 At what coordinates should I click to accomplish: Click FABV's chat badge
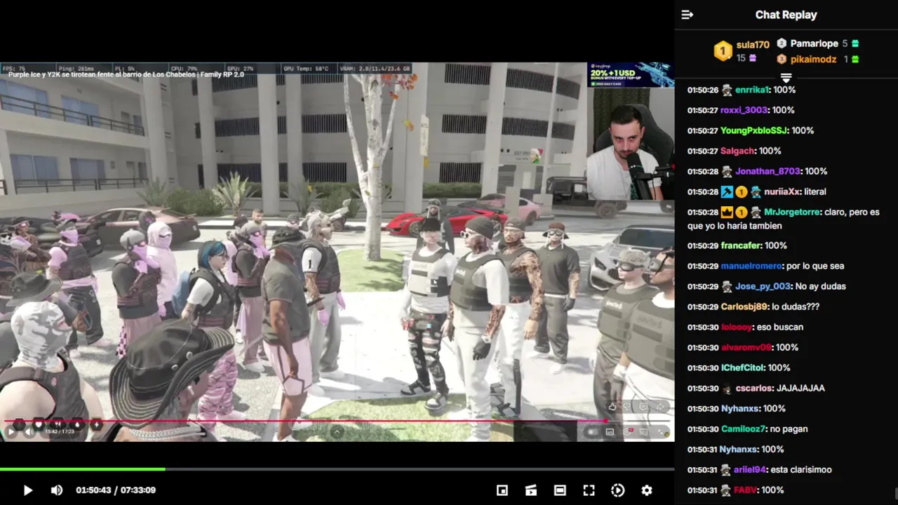(x=727, y=490)
